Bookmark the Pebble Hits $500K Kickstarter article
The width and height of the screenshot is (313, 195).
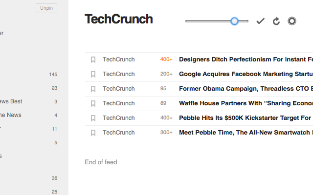93,118
